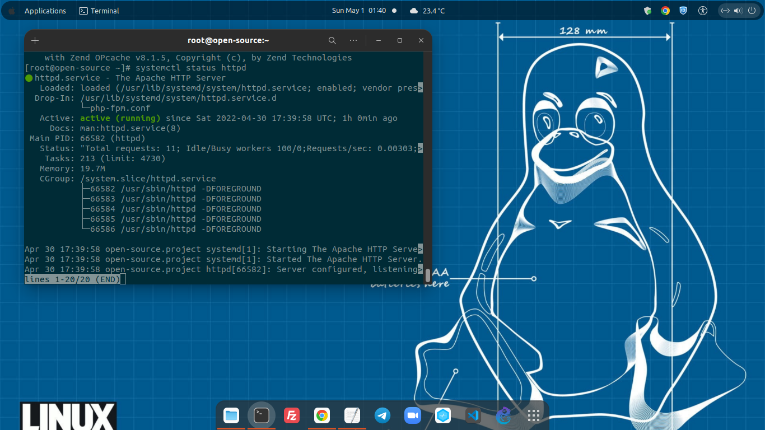Click the Terminal icon in the dock

262,415
